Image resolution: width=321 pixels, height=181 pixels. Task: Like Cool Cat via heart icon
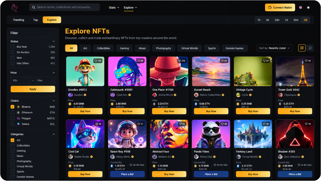tap(96, 124)
